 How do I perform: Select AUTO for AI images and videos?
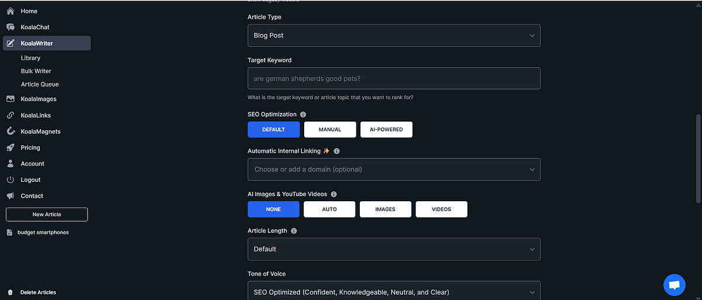click(x=329, y=209)
